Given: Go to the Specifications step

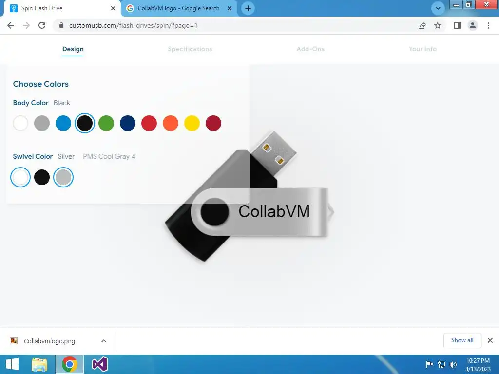Looking at the screenshot, I should pyautogui.click(x=190, y=49).
